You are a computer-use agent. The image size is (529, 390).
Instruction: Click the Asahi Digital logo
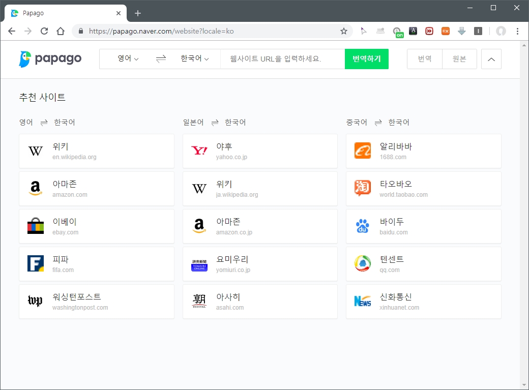(199, 301)
